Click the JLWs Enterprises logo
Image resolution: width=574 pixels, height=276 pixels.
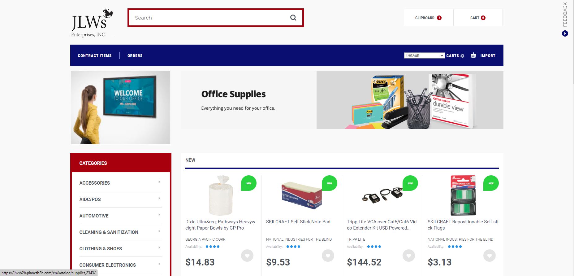(92, 23)
